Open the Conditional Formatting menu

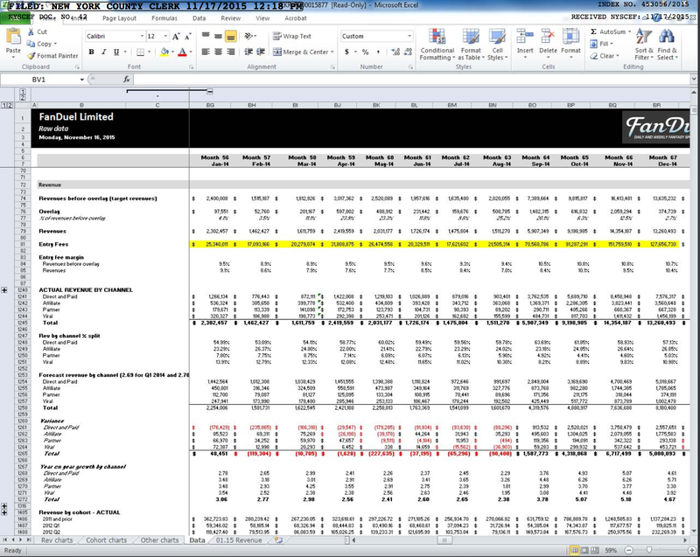coord(437,44)
